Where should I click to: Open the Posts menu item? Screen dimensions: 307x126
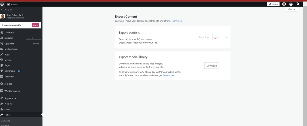21,54
